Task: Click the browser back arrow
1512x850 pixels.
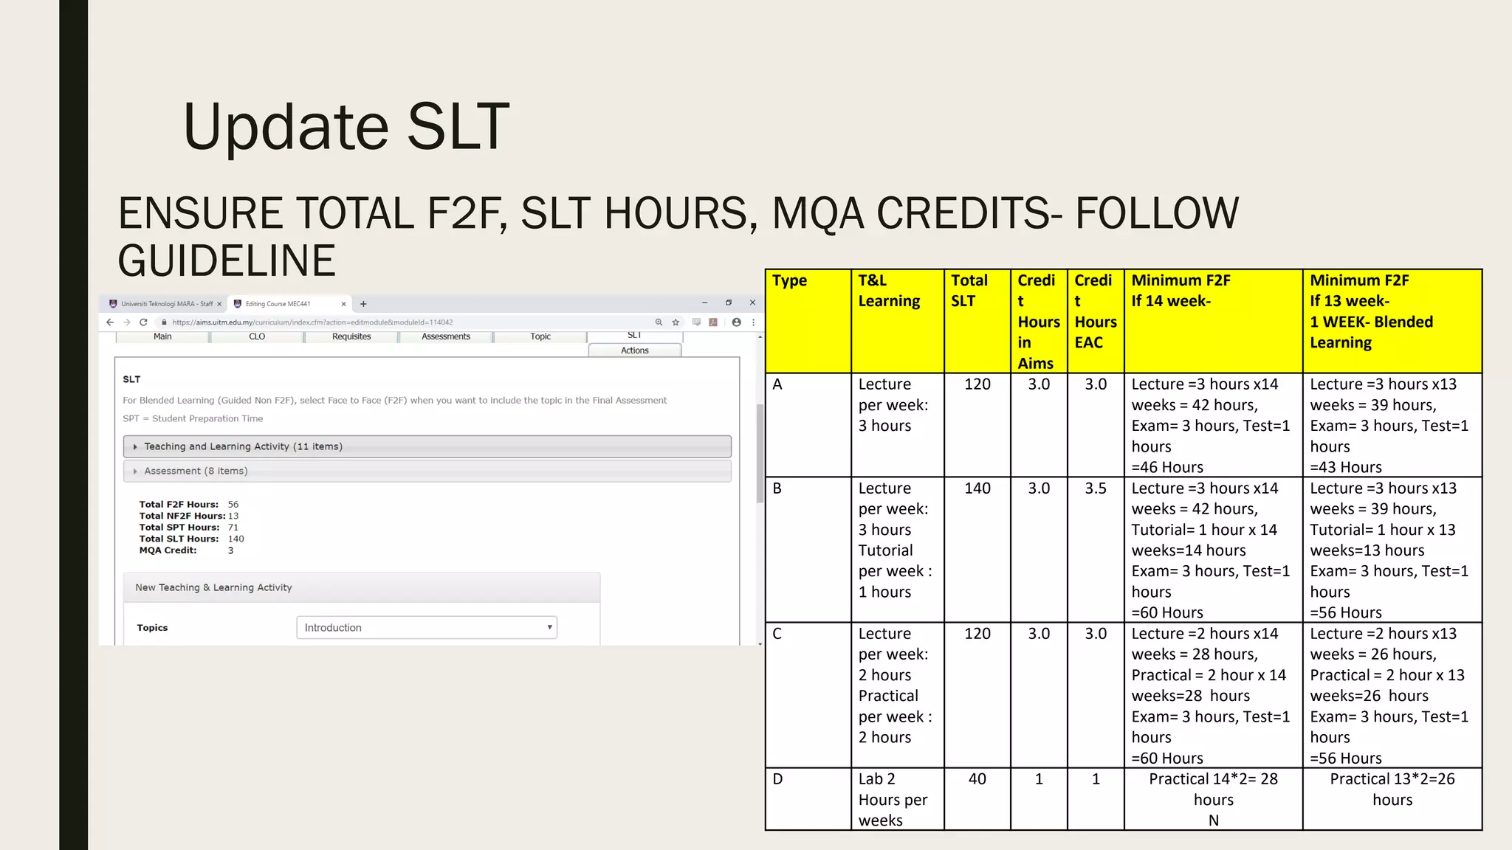Action: click(x=110, y=322)
